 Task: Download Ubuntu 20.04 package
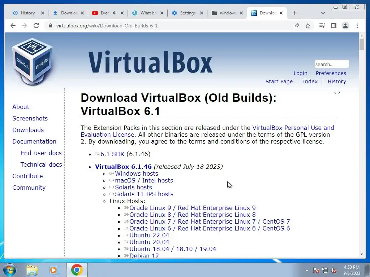[149, 242]
